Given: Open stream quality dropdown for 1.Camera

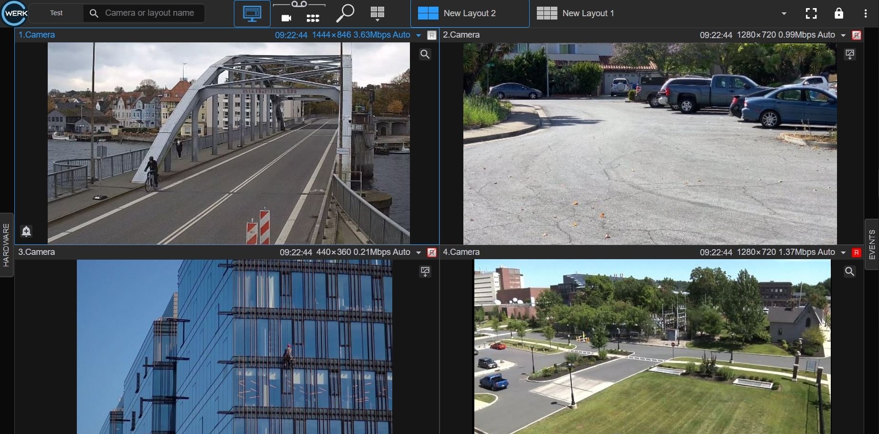Looking at the screenshot, I should tap(419, 35).
